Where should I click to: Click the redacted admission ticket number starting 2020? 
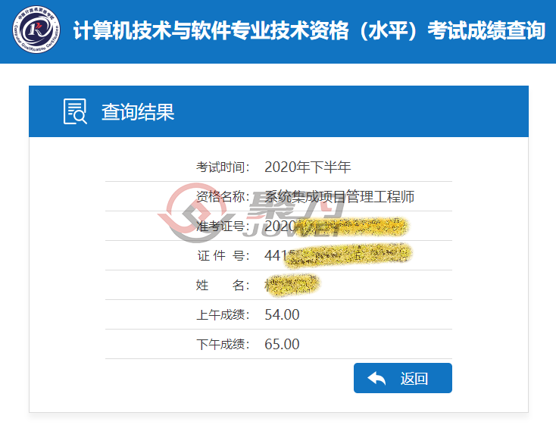tap(336, 227)
